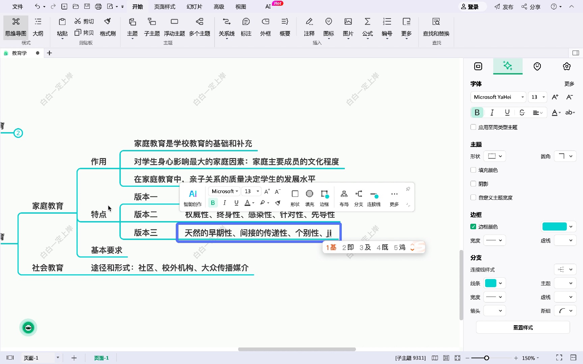Switch to outline mode (大纲)
583x364 pixels.
point(38,27)
